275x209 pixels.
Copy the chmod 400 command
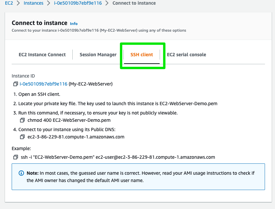(x=22, y=120)
